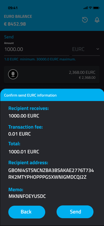Tap the 0.01 EURC transaction fee
The image size is (104, 226).
[x=19, y=134]
